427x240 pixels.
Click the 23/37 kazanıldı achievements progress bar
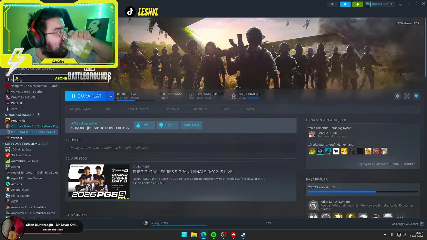(363, 192)
